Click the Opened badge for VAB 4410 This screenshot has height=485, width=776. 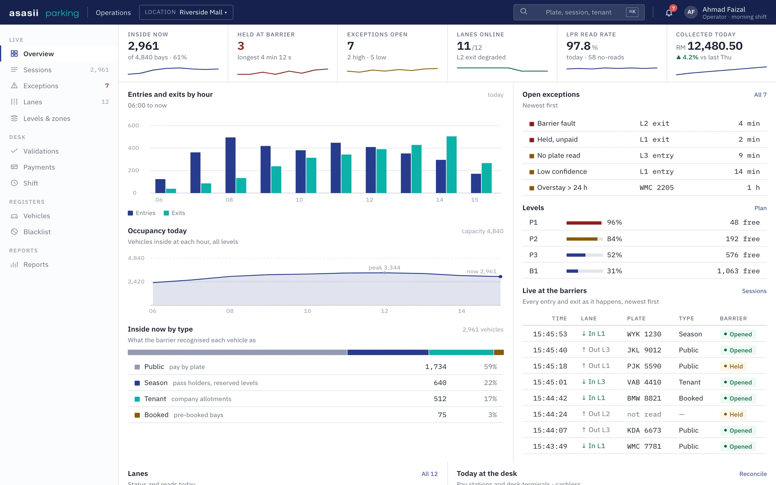738,383
